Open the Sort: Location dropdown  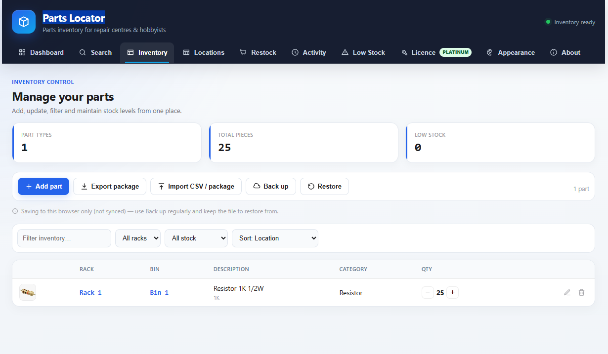[275, 238]
